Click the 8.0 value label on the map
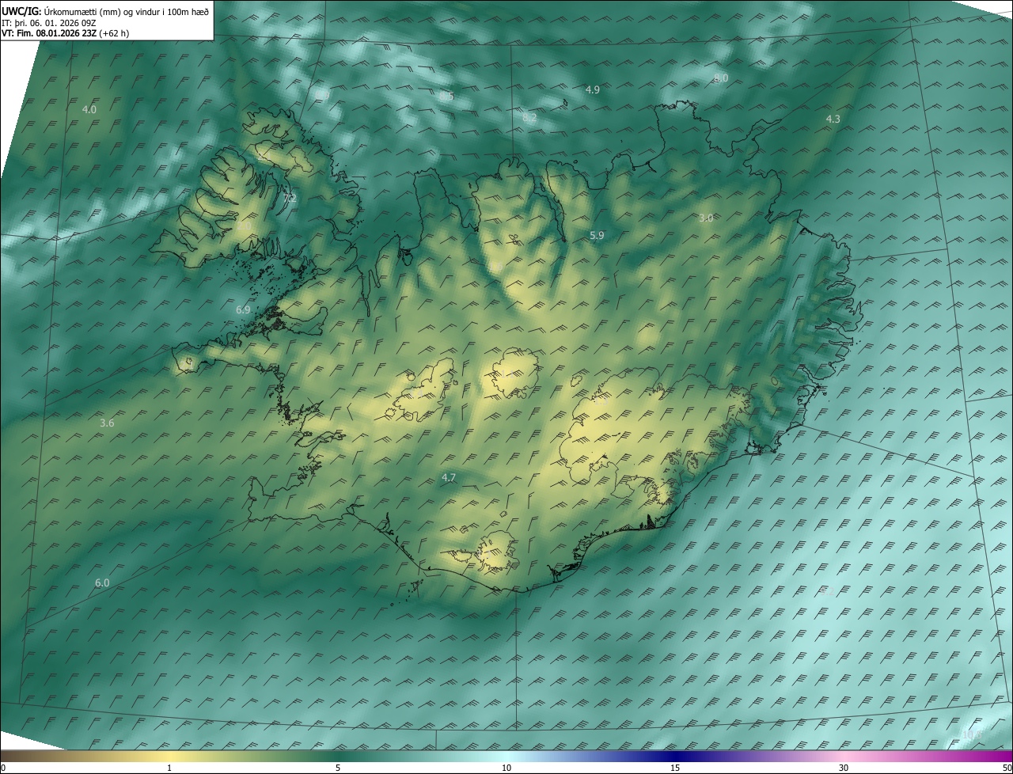This screenshot has height=774, width=1013. point(721,78)
